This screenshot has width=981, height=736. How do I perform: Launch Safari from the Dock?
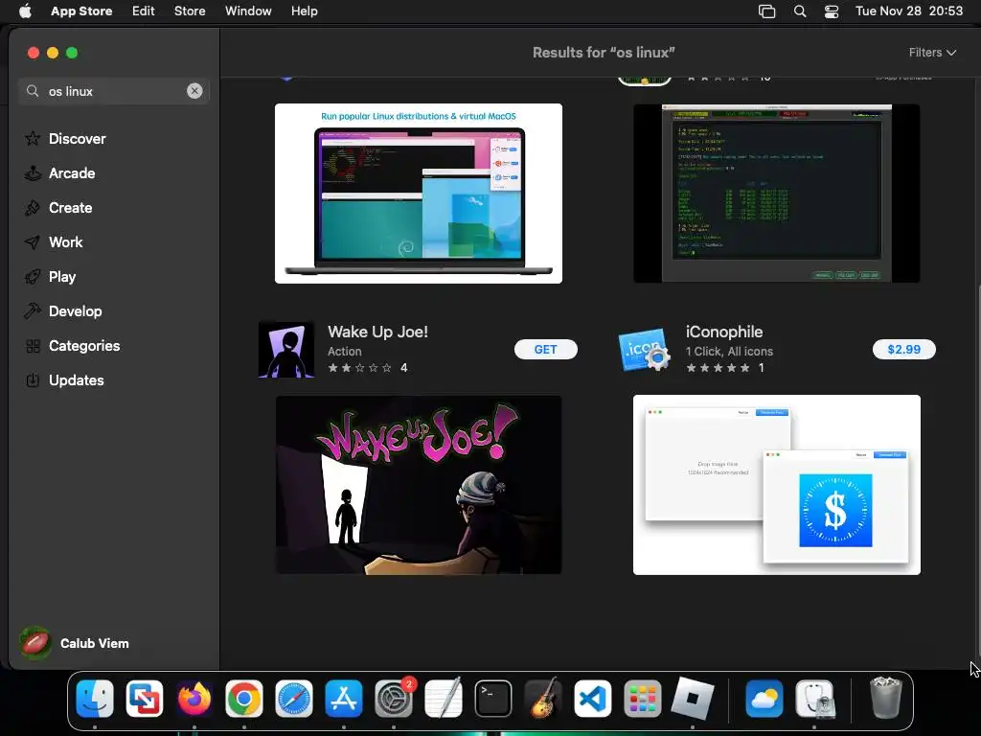tap(293, 699)
